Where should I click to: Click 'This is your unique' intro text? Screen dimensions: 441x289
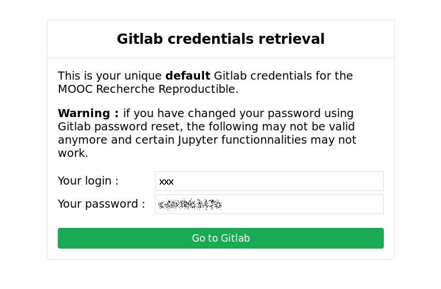coord(110,76)
